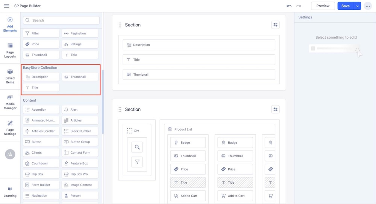Expand the Save dropdown arrow
This screenshot has width=376, height=204.
tap(357, 6)
